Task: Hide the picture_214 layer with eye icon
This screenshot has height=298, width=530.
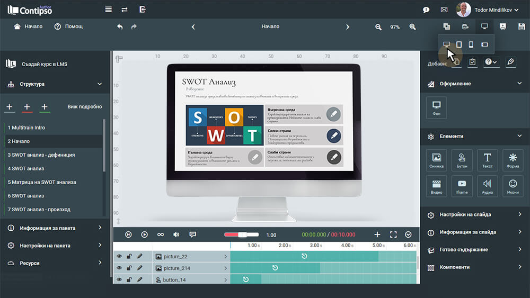Action: point(119,268)
